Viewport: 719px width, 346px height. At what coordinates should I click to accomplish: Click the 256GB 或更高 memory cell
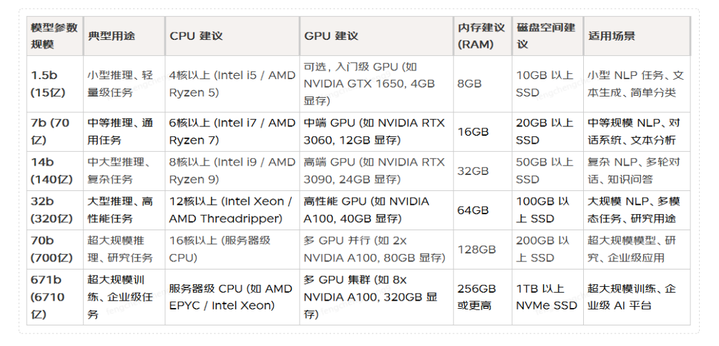(x=477, y=297)
